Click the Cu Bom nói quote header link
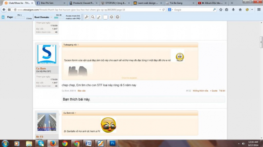The width and height of the screenshot is (263, 147). click(x=70, y=113)
